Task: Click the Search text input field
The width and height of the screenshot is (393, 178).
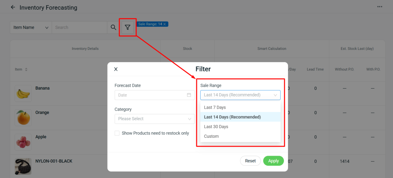Action: [79, 28]
